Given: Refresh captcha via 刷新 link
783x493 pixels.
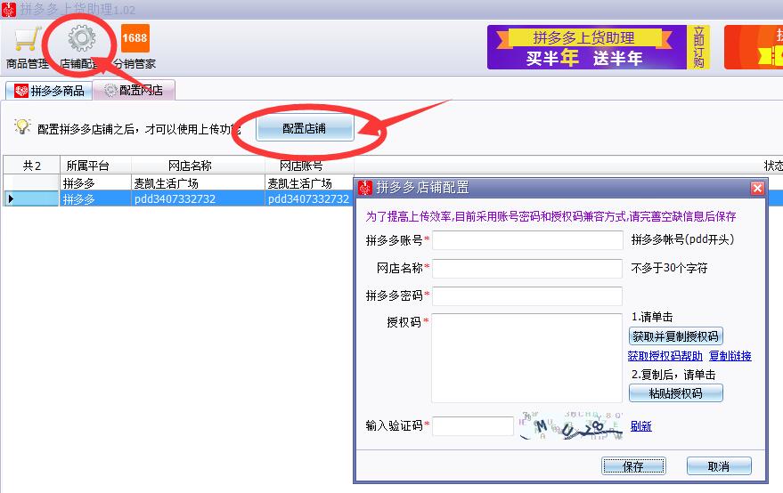Looking at the screenshot, I should pyautogui.click(x=640, y=426).
